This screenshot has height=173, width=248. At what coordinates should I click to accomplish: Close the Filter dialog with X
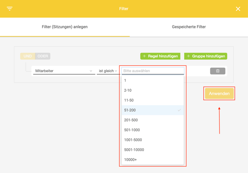(238, 9)
